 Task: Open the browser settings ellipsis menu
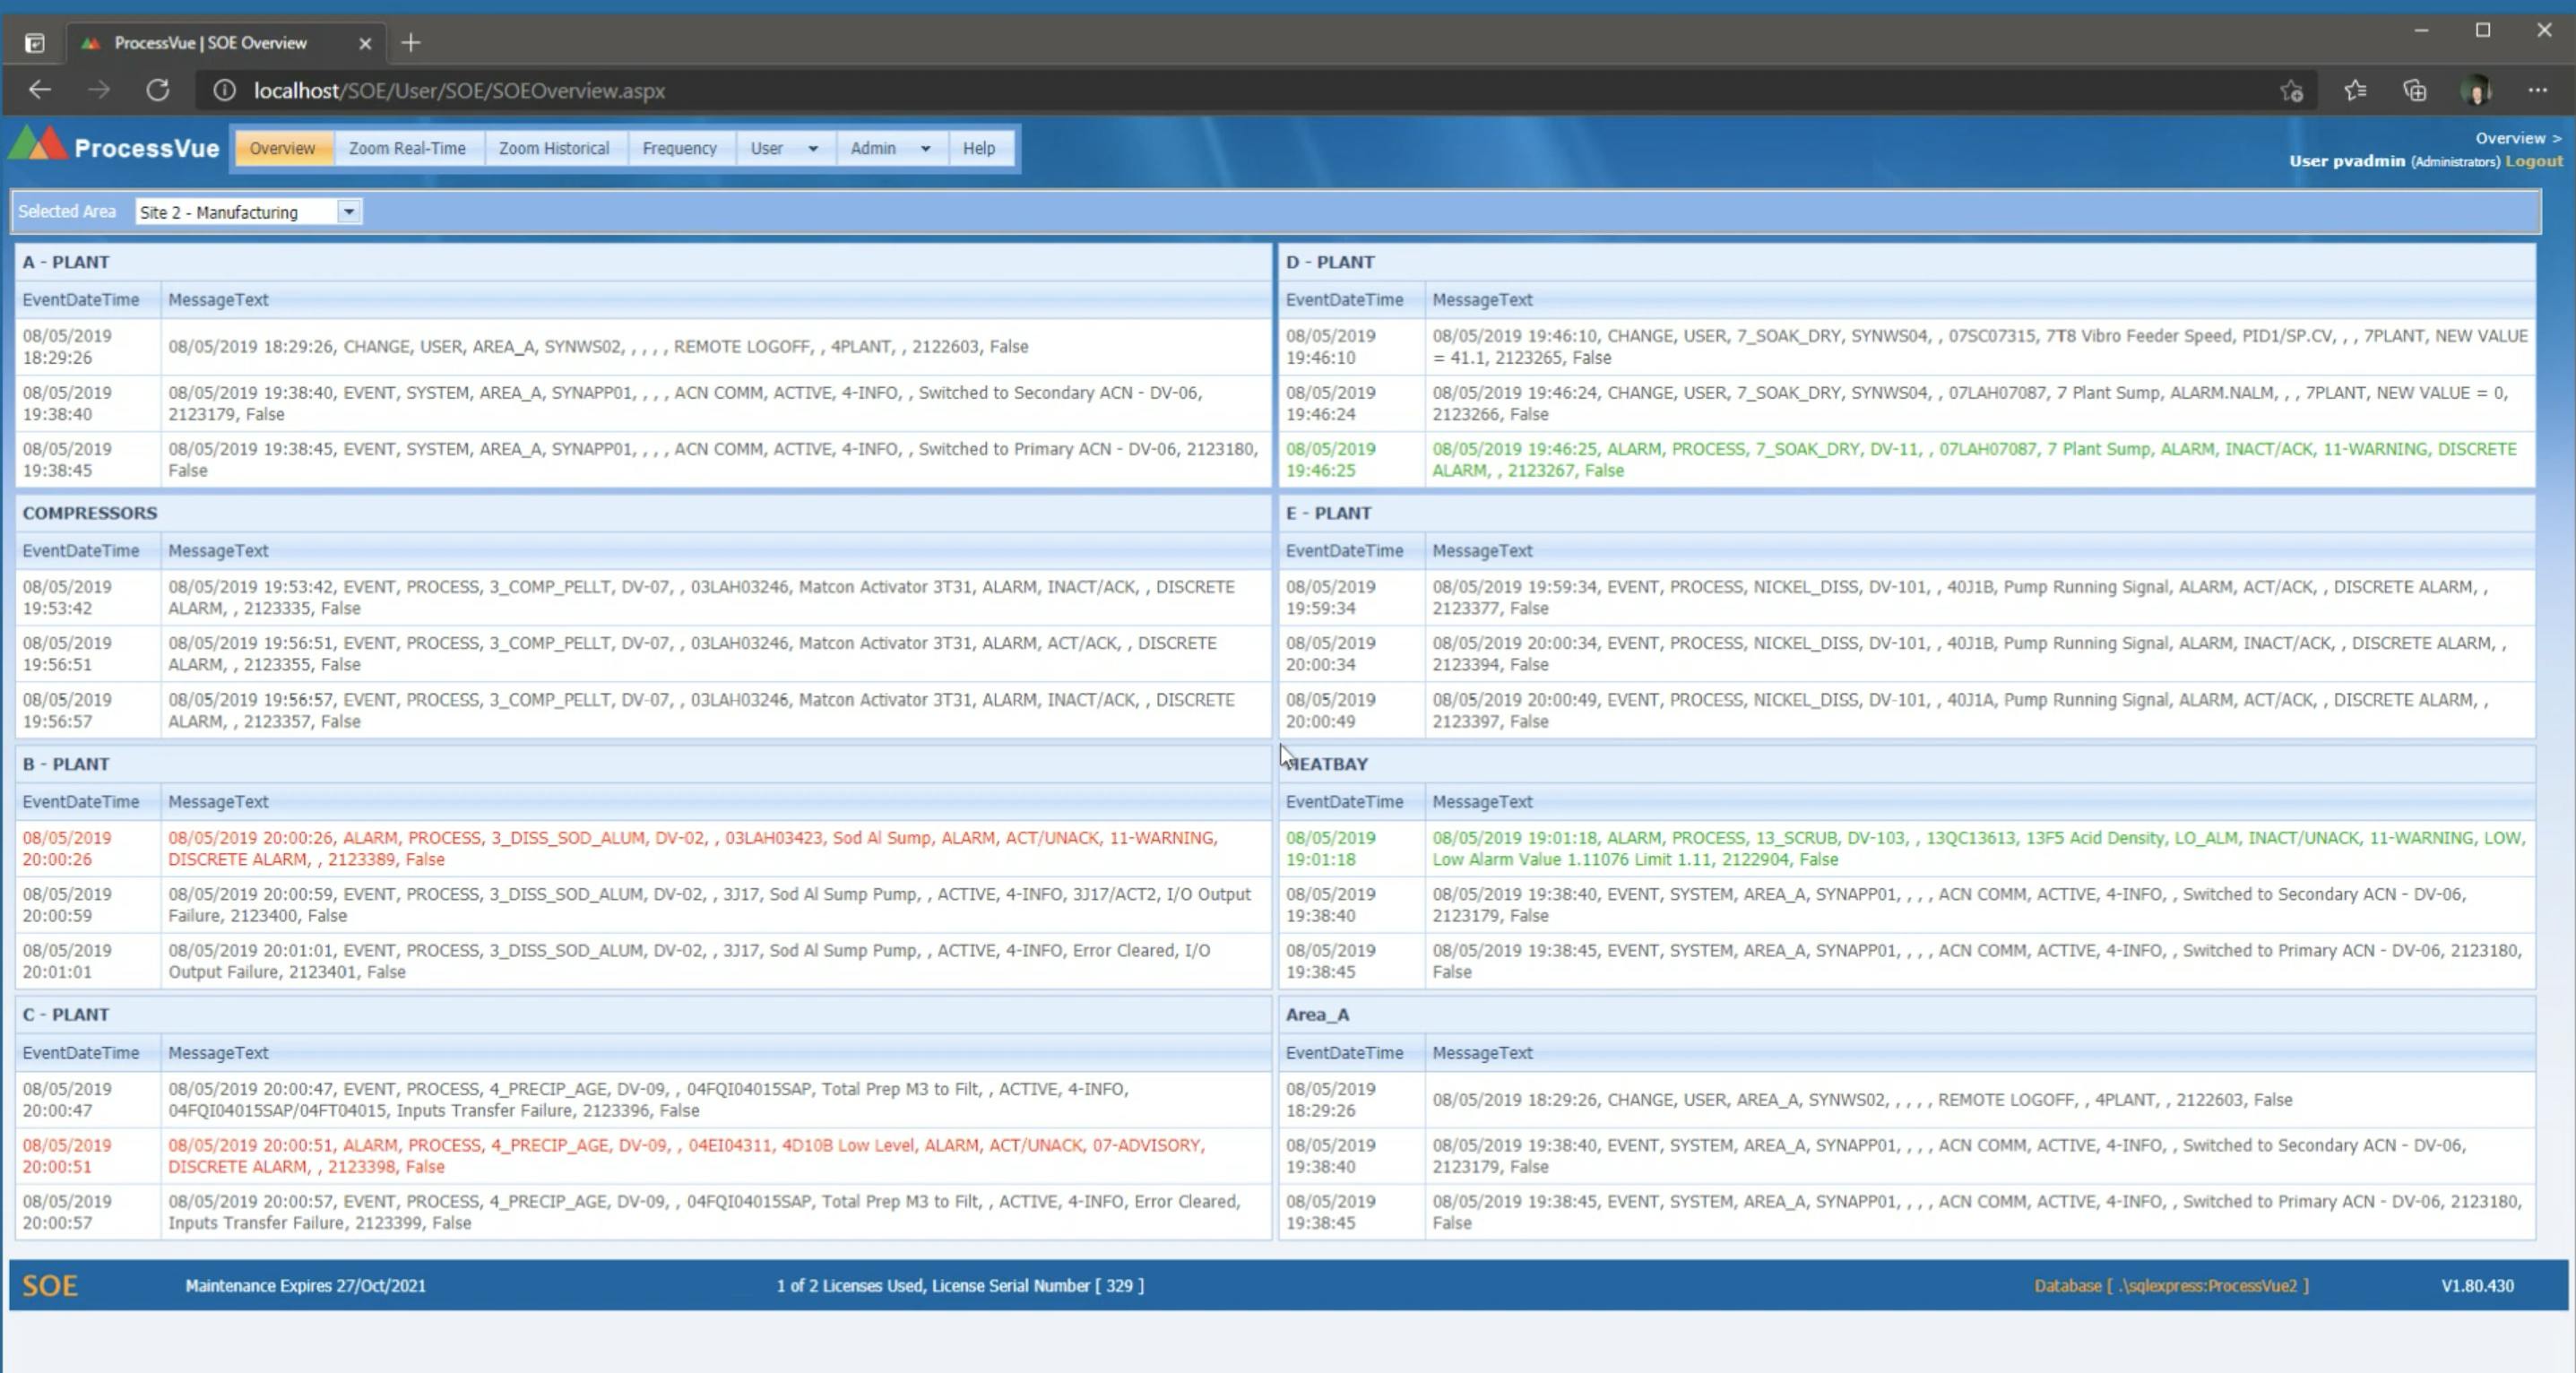(2538, 91)
